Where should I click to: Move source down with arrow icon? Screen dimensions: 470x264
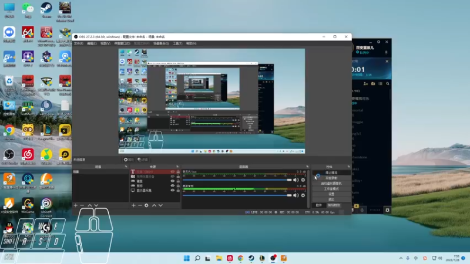coord(161,205)
